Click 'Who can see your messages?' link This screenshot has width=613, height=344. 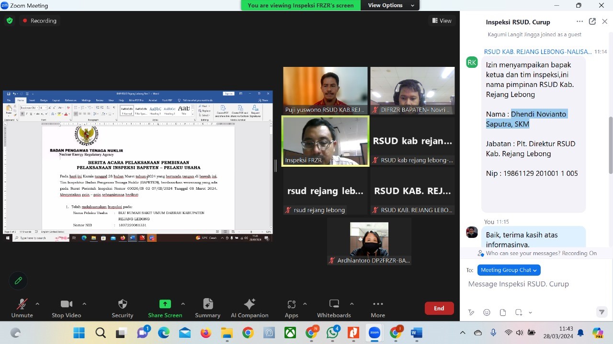coord(522,253)
